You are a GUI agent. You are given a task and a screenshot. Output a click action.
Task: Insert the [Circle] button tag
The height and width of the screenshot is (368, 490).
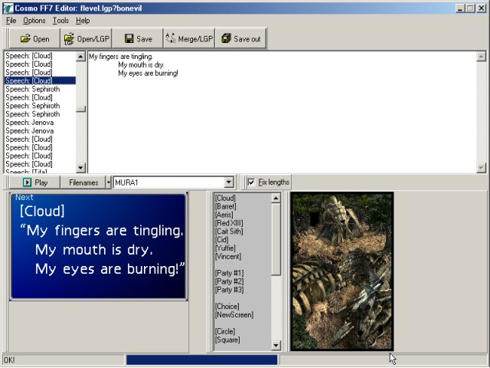[x=225, y=331]
